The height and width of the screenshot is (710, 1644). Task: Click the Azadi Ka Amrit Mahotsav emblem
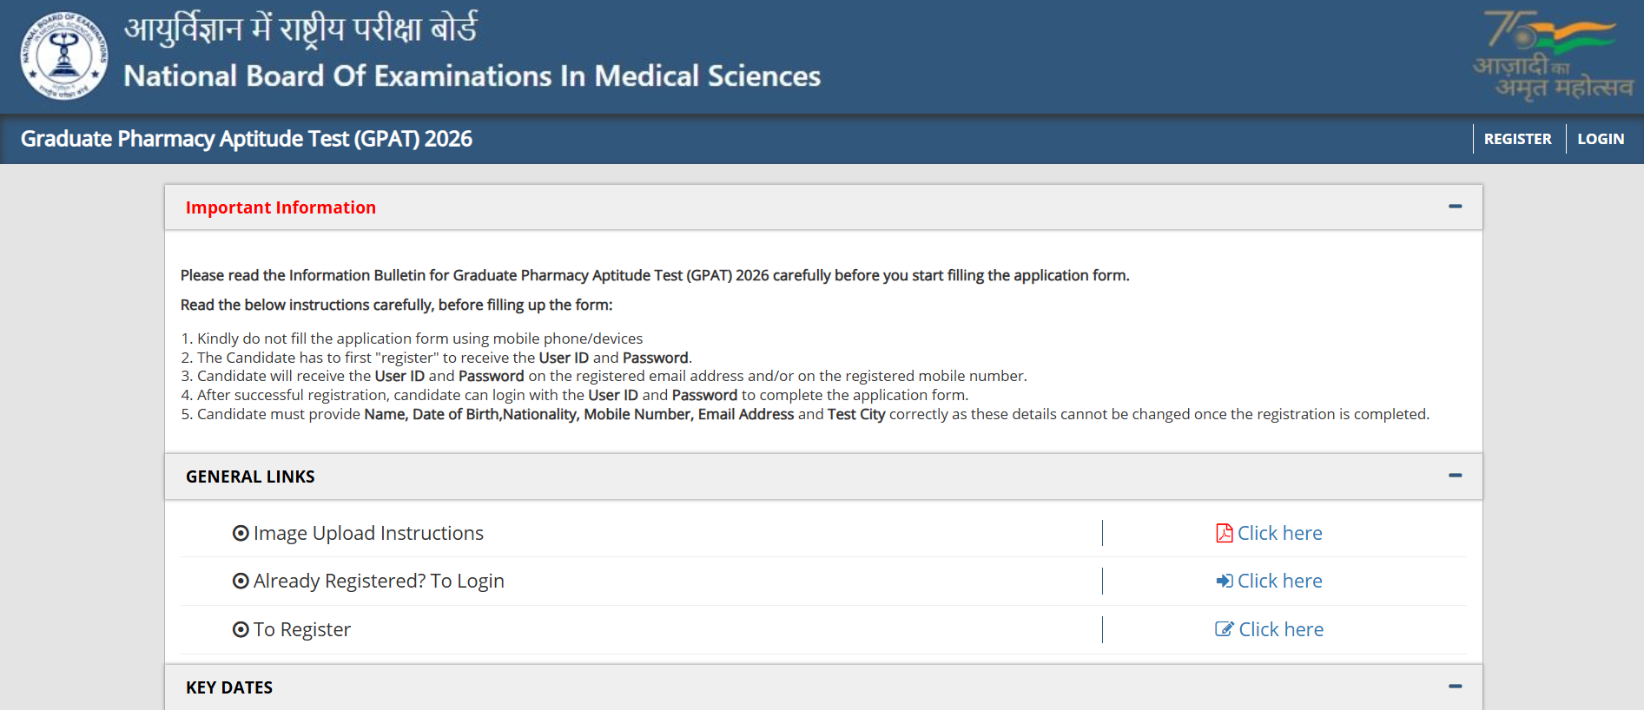click(1553, 56)
